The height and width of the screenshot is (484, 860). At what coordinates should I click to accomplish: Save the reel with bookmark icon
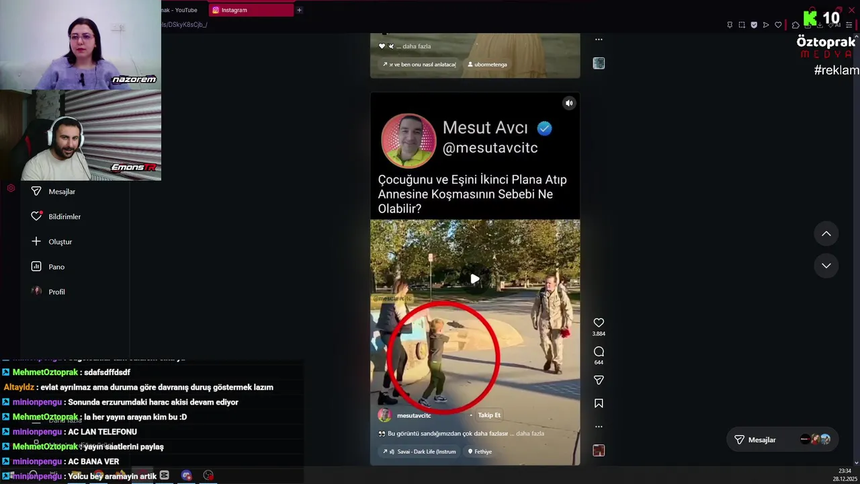click(x=599, y=403)
